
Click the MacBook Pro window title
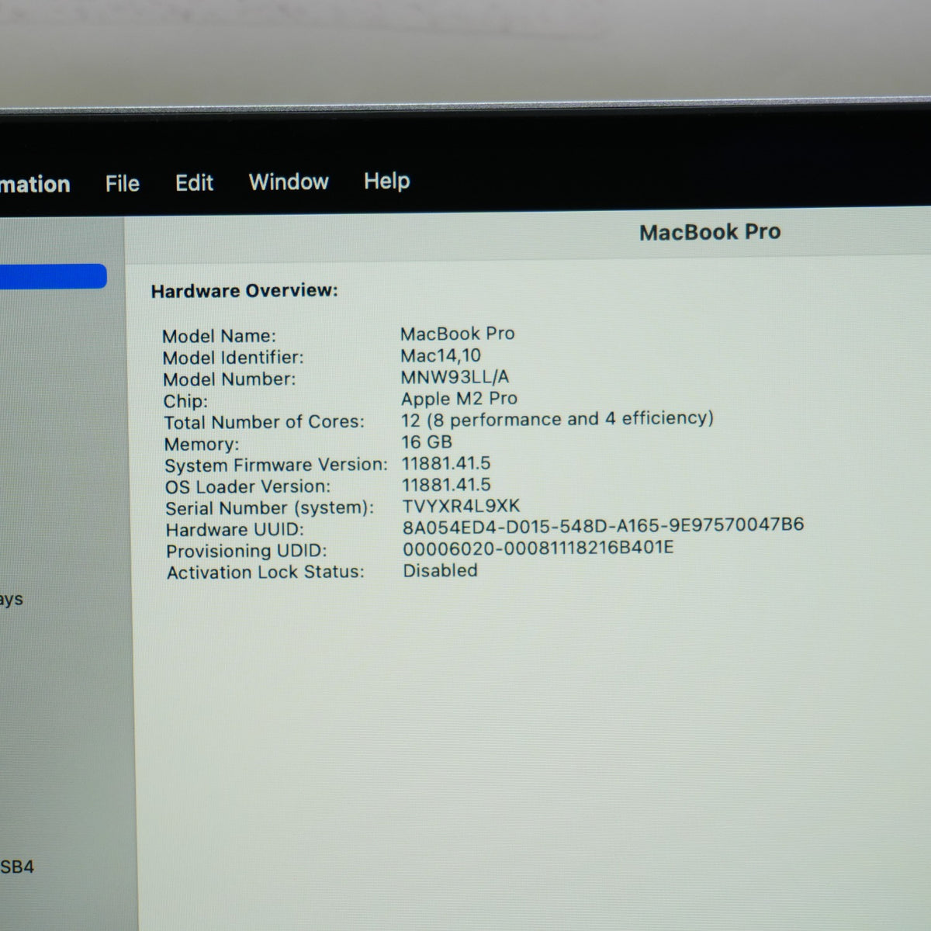(x=710, y=232)
